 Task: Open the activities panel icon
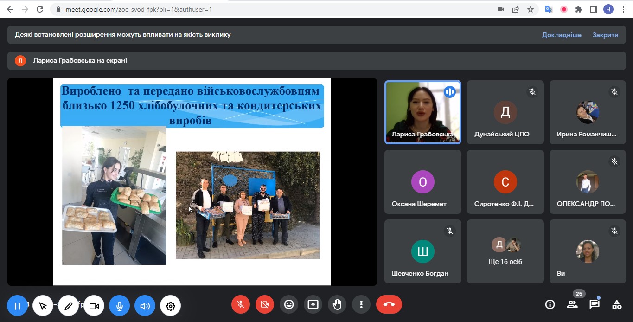tap(617, 304)
